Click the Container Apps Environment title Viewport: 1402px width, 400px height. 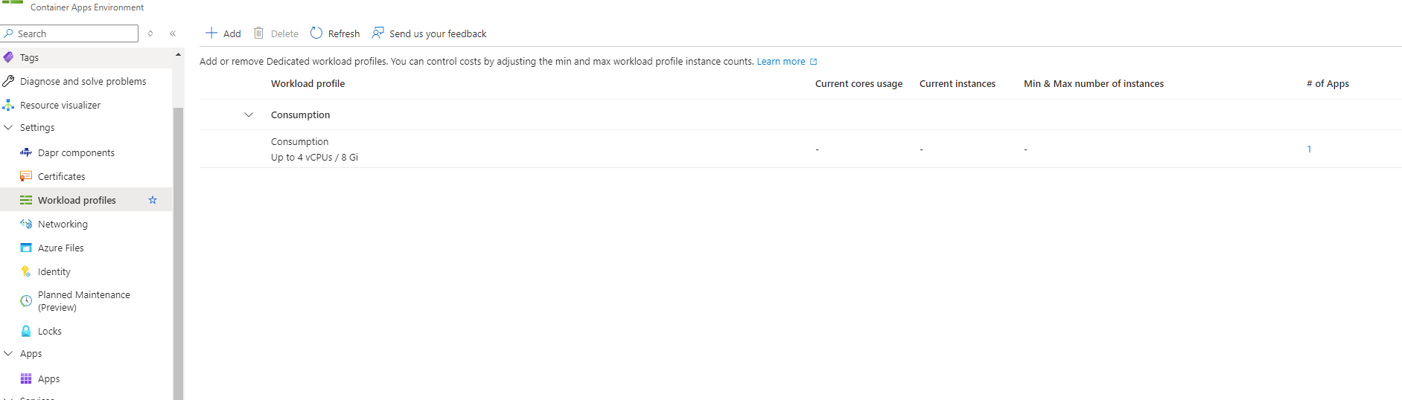(x=87, y=7)
